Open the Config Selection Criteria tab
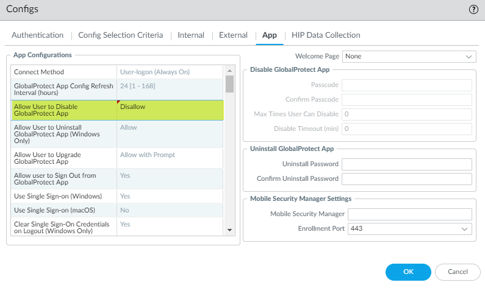485x288 pixels. click(x=121, y=35)
